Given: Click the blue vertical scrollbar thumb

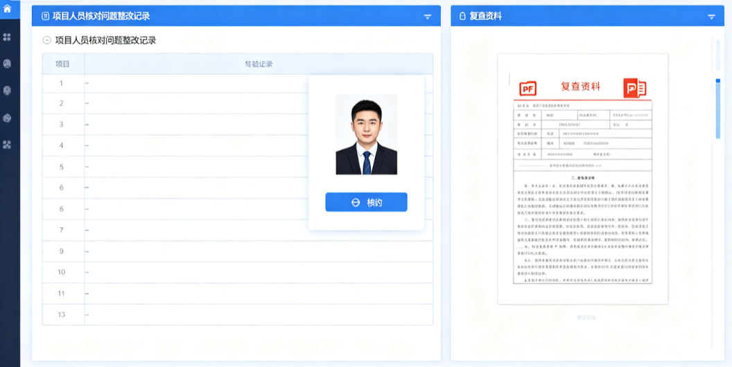Looking at the screenshot, I should (718, 109).
